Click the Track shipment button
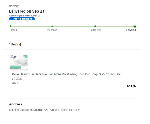Screen dimensions: 150x124 pyautogui.click(x=22, y=19)
